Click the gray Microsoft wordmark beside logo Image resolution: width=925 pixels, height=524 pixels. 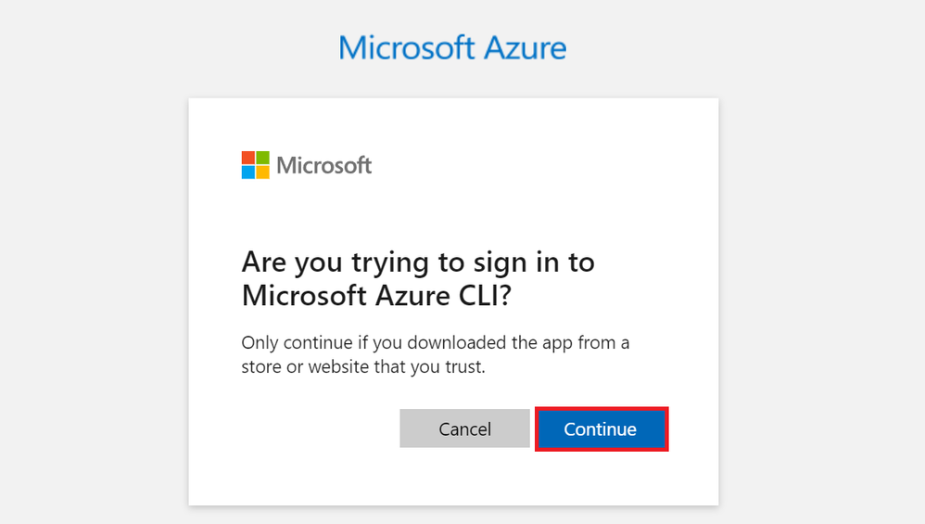(324, 166)
